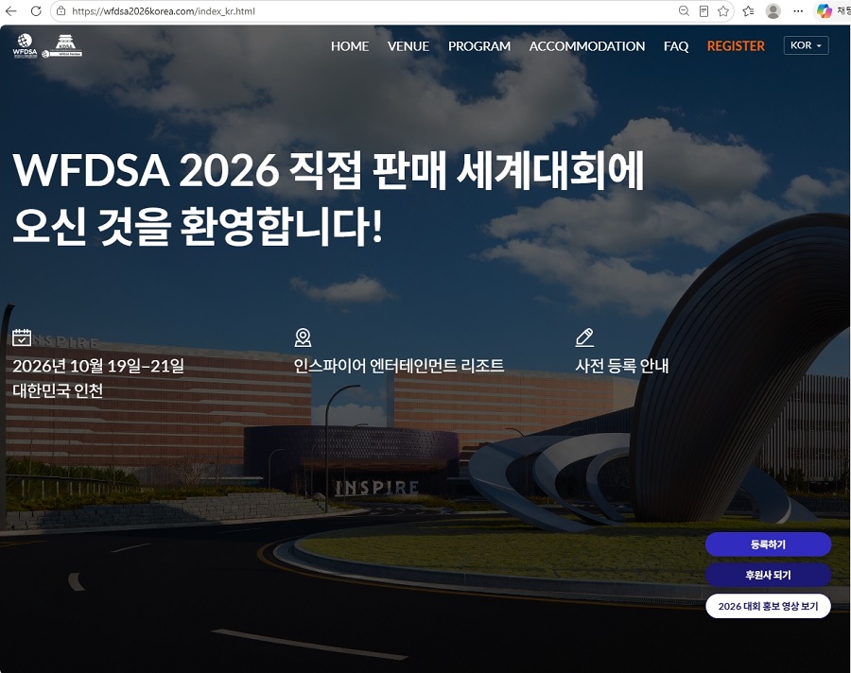
Task: Click the 후원사 되기 button
Action: (768, 575)
